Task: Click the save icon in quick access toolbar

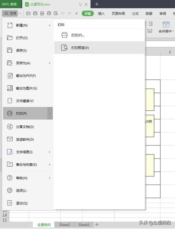Action: [35, 13]
